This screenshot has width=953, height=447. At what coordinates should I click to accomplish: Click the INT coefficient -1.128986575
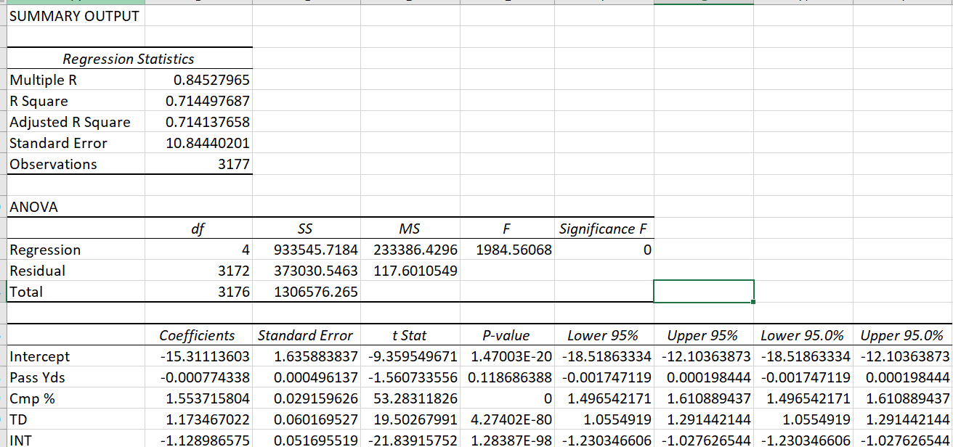click(x=198, y=440)
